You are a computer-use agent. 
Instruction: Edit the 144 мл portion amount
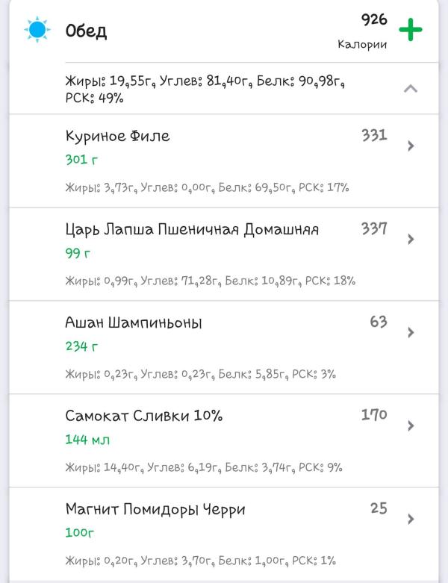tap(87, 440)
